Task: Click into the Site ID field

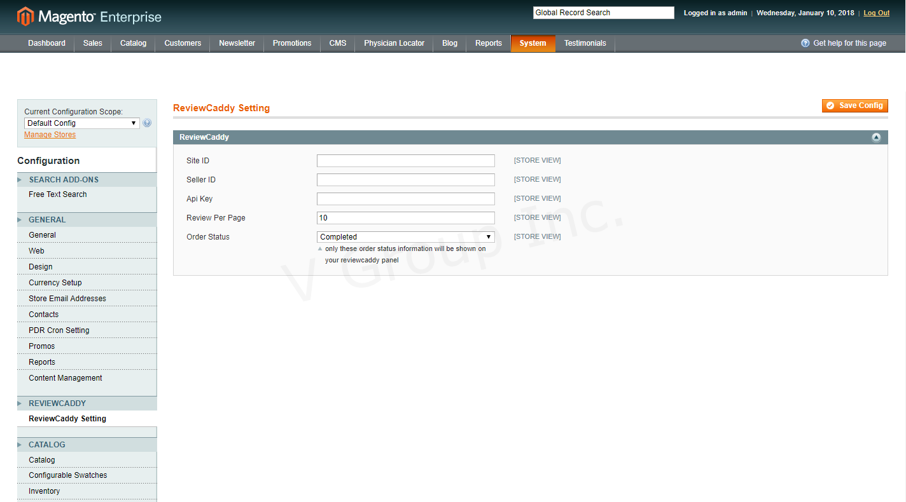Action: click(x=405, y=161)
